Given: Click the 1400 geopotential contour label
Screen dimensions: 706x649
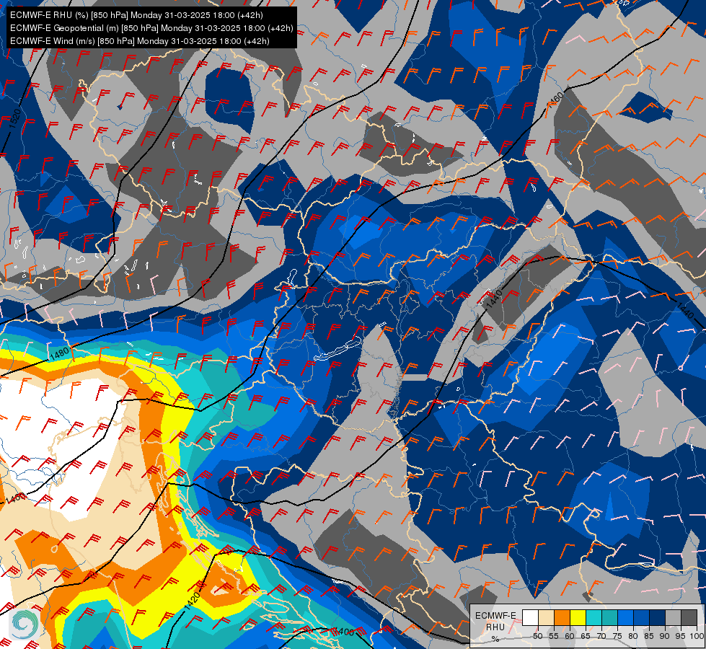Looking at the screenshot, I should pos(345,632).
